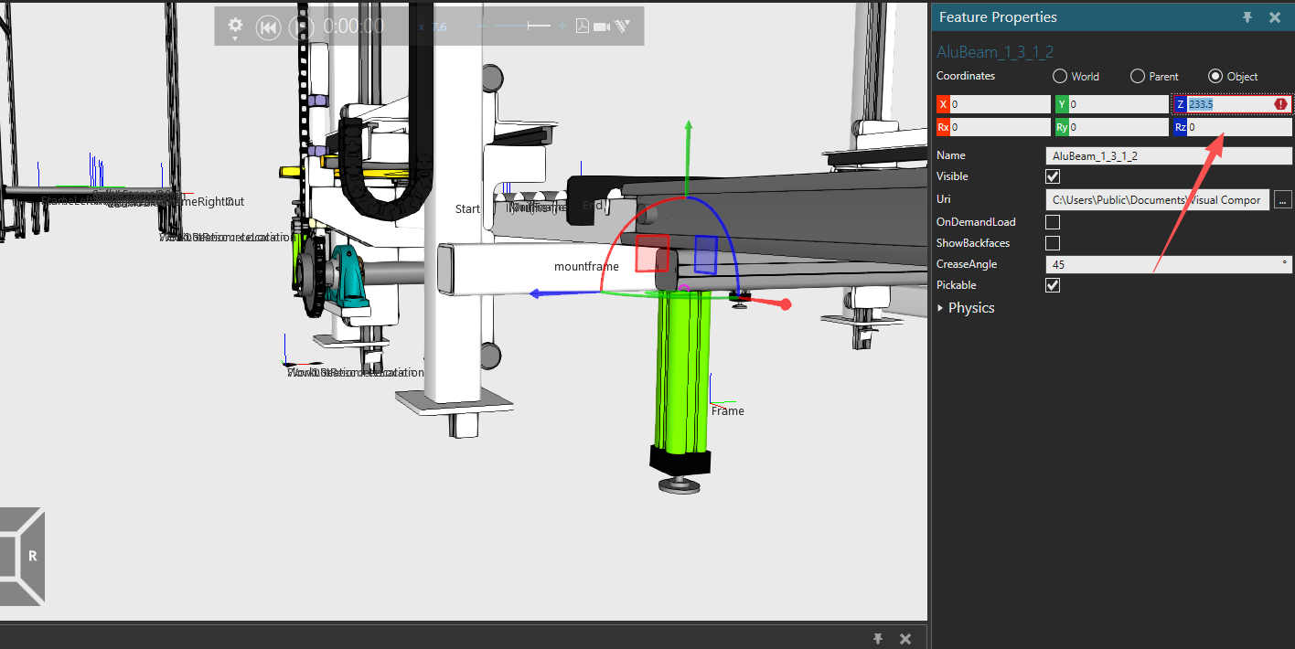Open the animation export dropdown icon

coord(624,27)
